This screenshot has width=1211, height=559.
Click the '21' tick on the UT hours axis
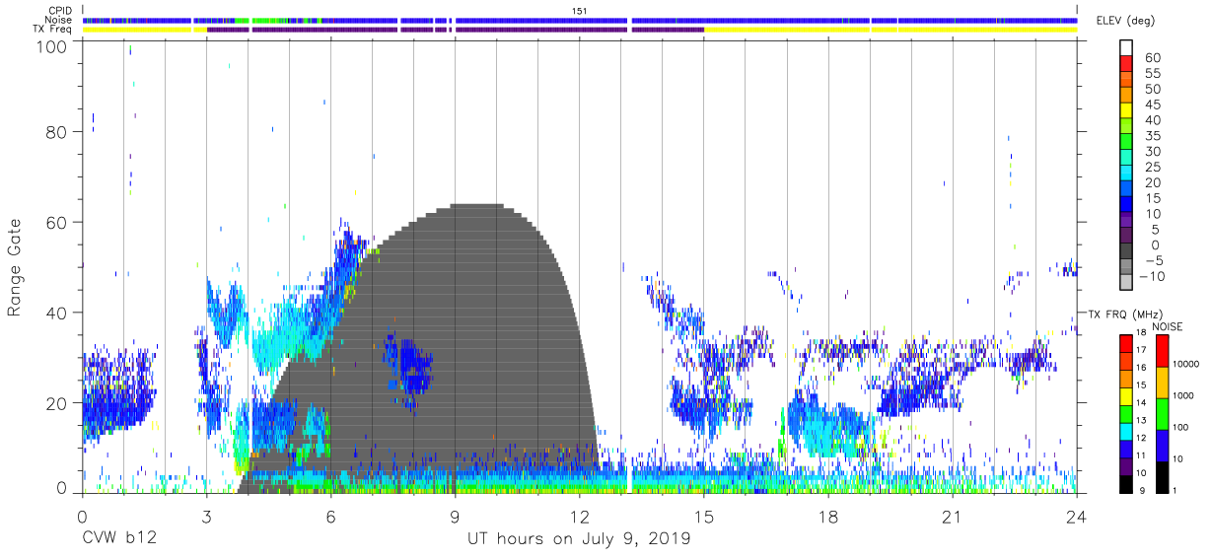click(952, 516)
